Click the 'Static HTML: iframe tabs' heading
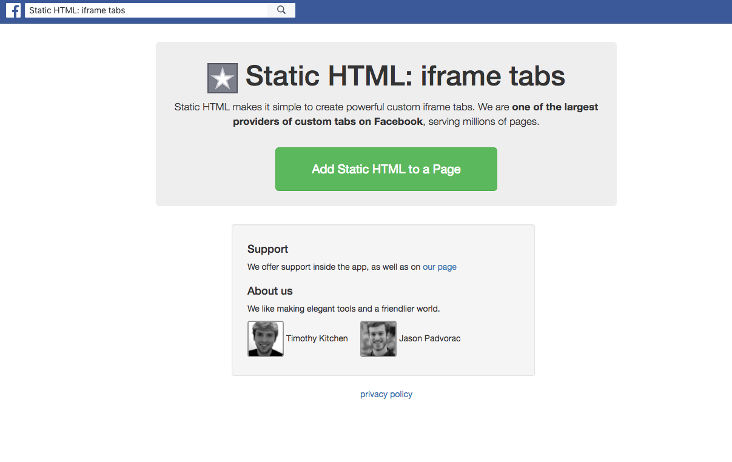The image size is (732, 462). coord(405,76)
